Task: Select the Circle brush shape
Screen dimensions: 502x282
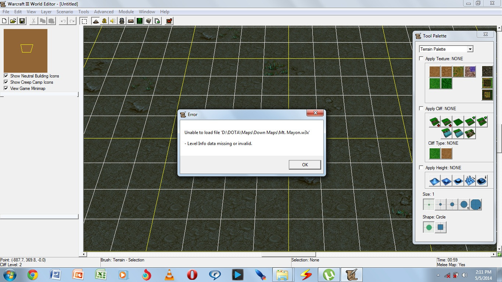Action: click(x=429, y=227)
